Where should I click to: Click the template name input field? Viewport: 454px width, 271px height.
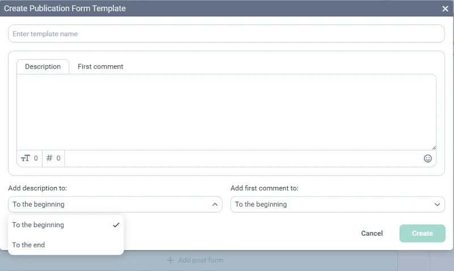pyautogui.click(x=226, y=34)
